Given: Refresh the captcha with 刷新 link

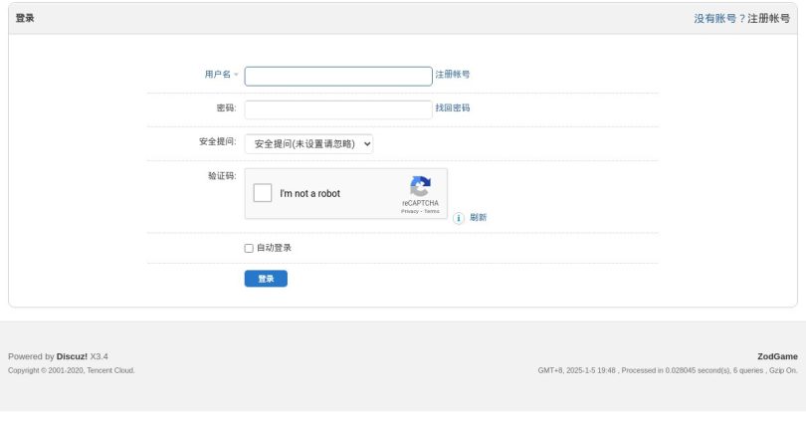Looking at the screenshot, I should pos(479,217).
